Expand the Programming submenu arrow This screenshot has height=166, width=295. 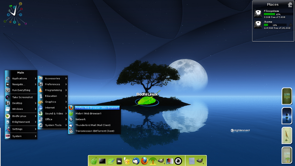66,90
